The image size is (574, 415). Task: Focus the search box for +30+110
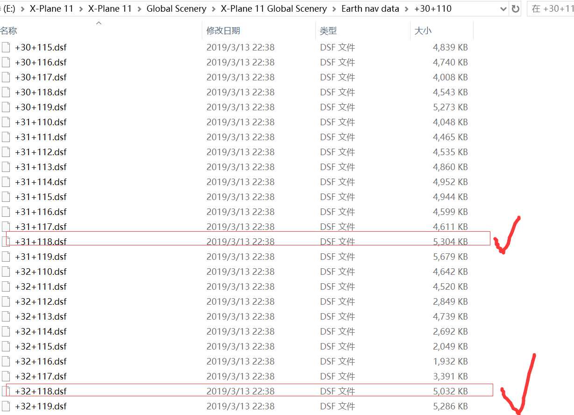[551, 9]
